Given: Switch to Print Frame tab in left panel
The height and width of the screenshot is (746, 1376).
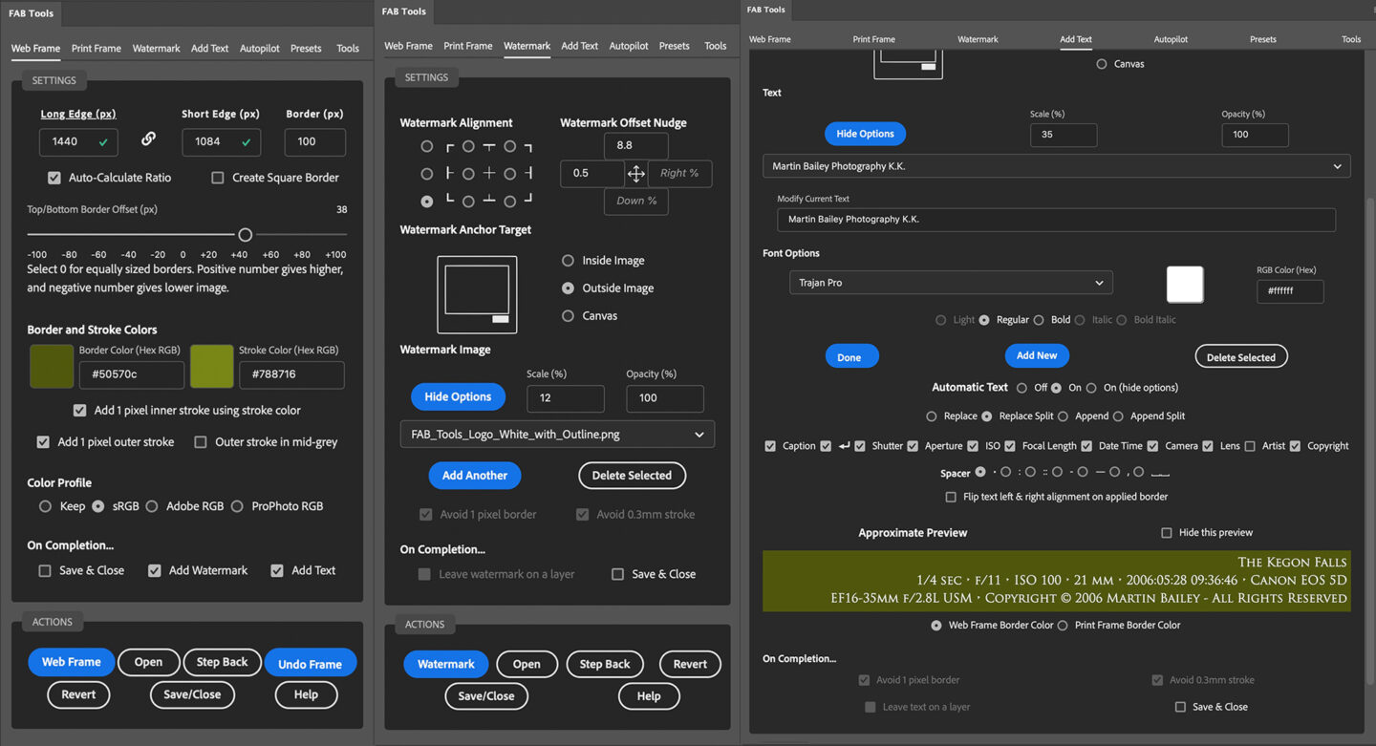Looking at the screenshot, I should [96, 49].
